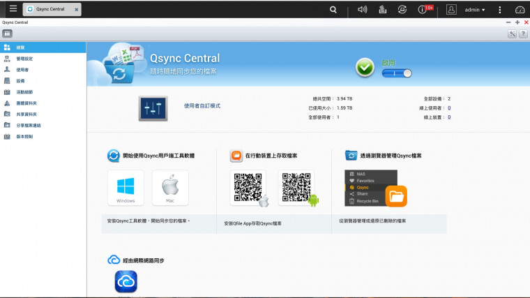Toggle the sidebar panel view icon
Viewport: 530px width, 298px height.
tap(7, 33)
